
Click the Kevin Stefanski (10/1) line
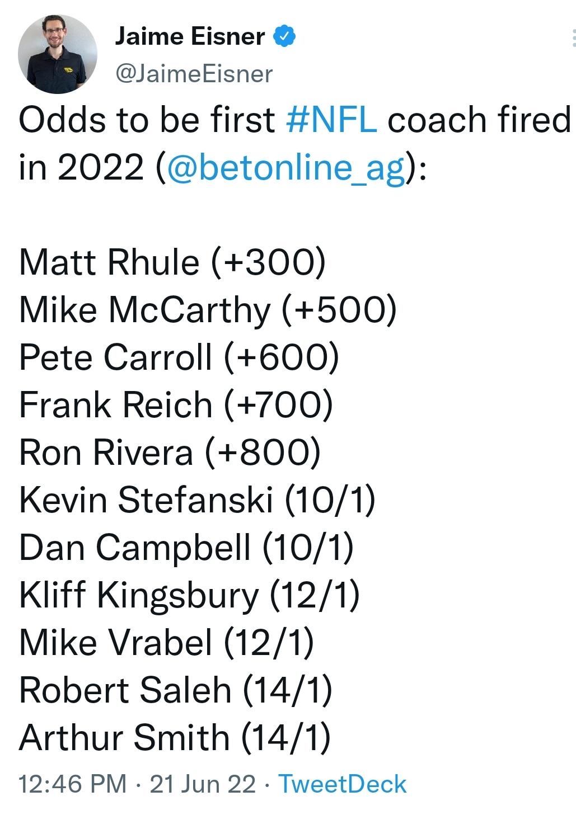point(197,500)
